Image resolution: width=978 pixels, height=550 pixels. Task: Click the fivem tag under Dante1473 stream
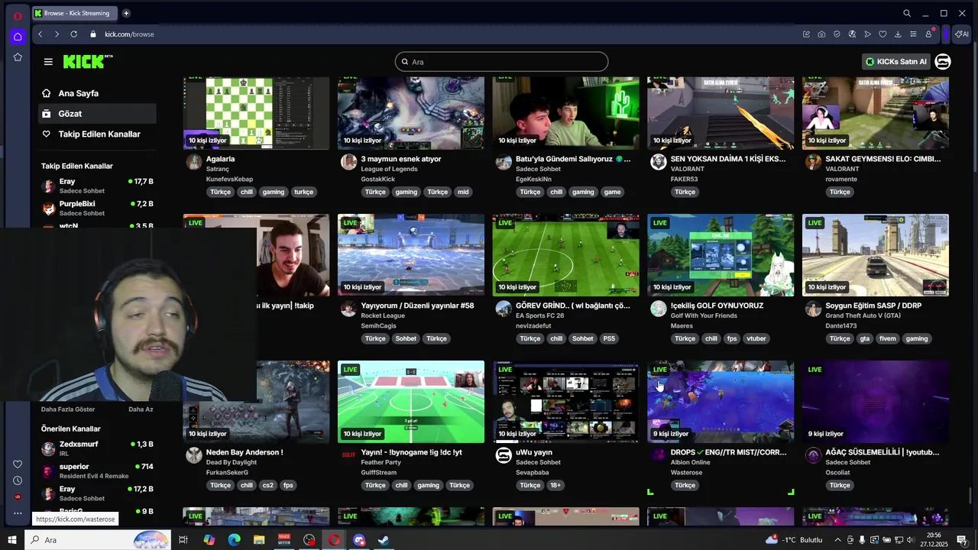tap(887, 338)
